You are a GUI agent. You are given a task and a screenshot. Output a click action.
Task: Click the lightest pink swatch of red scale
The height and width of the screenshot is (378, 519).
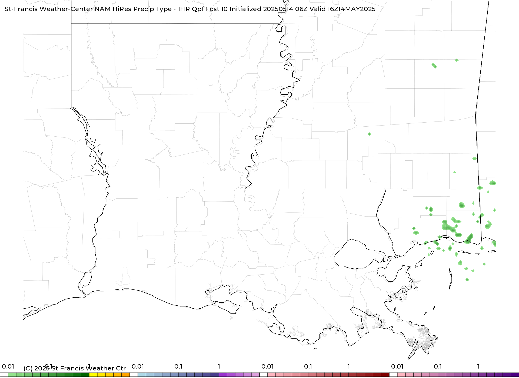[272, 374]
